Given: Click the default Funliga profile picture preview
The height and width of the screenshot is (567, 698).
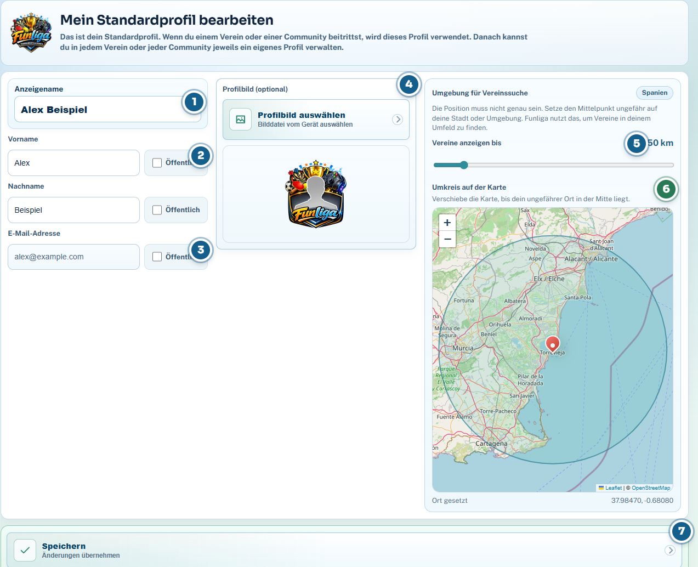Looking at the screenshot, I should tap(316, 194).
